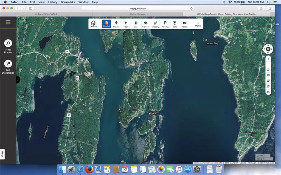Screen dimensions: 281x175
Task: Show Grocery stores on the map
Action: point(155,24)
